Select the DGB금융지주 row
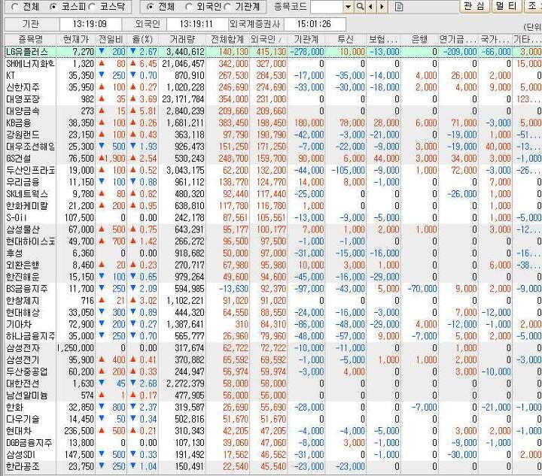 [x=273, y=443]
